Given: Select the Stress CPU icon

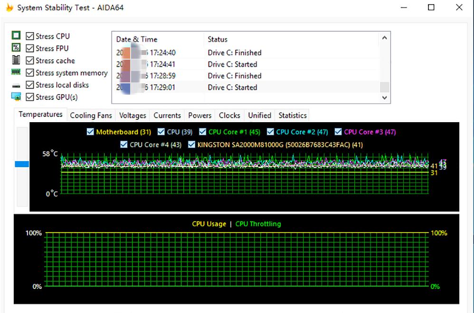Looking at the screenshot, I should point(16,36).
